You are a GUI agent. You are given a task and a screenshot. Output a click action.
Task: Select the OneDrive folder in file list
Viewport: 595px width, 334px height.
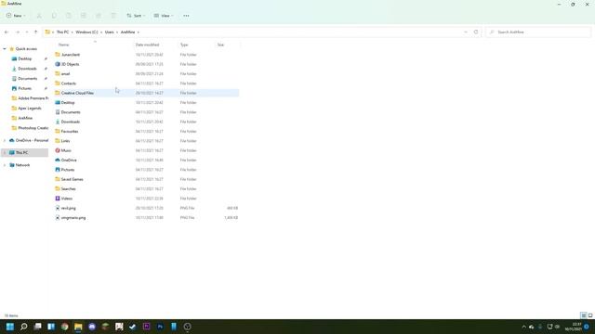(x=69, y=161)
